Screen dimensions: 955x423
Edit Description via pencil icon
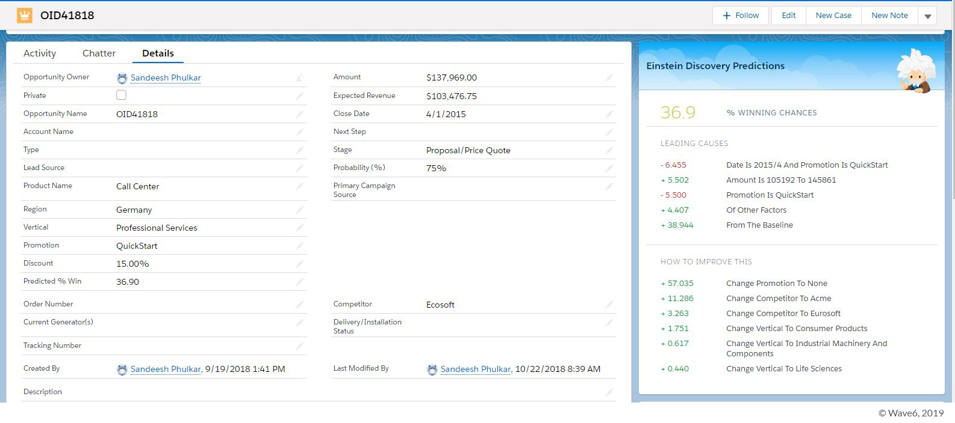(x=609, y=392)
